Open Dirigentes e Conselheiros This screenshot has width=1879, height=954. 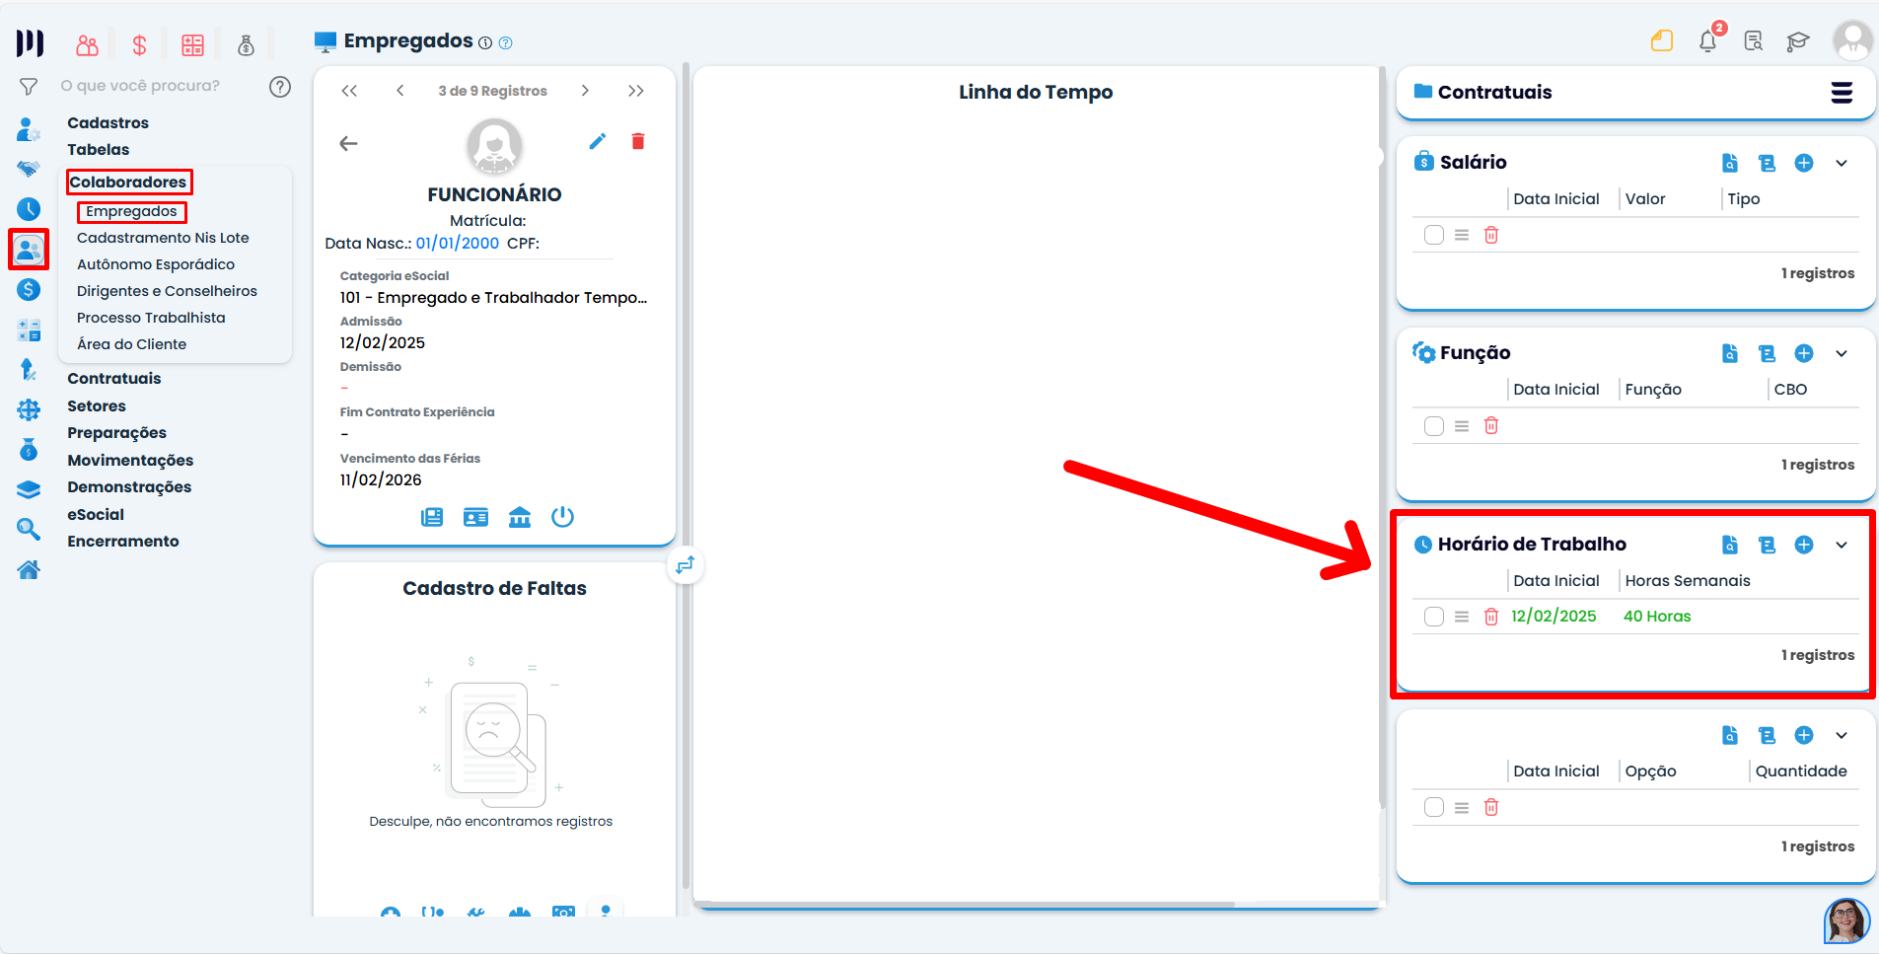coord(167,291)
